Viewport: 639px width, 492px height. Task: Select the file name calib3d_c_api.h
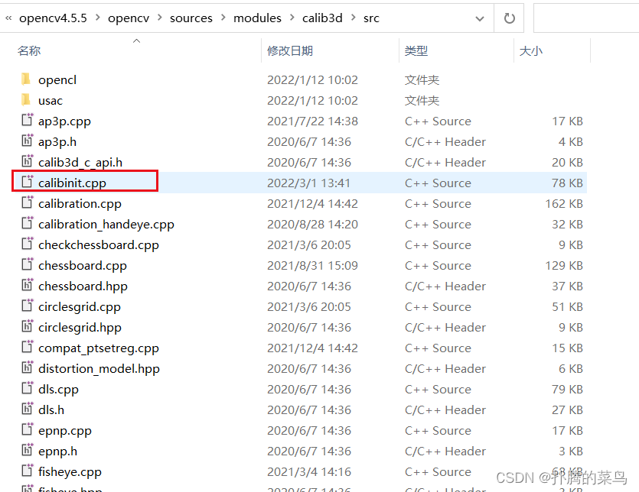coord(80,163)
